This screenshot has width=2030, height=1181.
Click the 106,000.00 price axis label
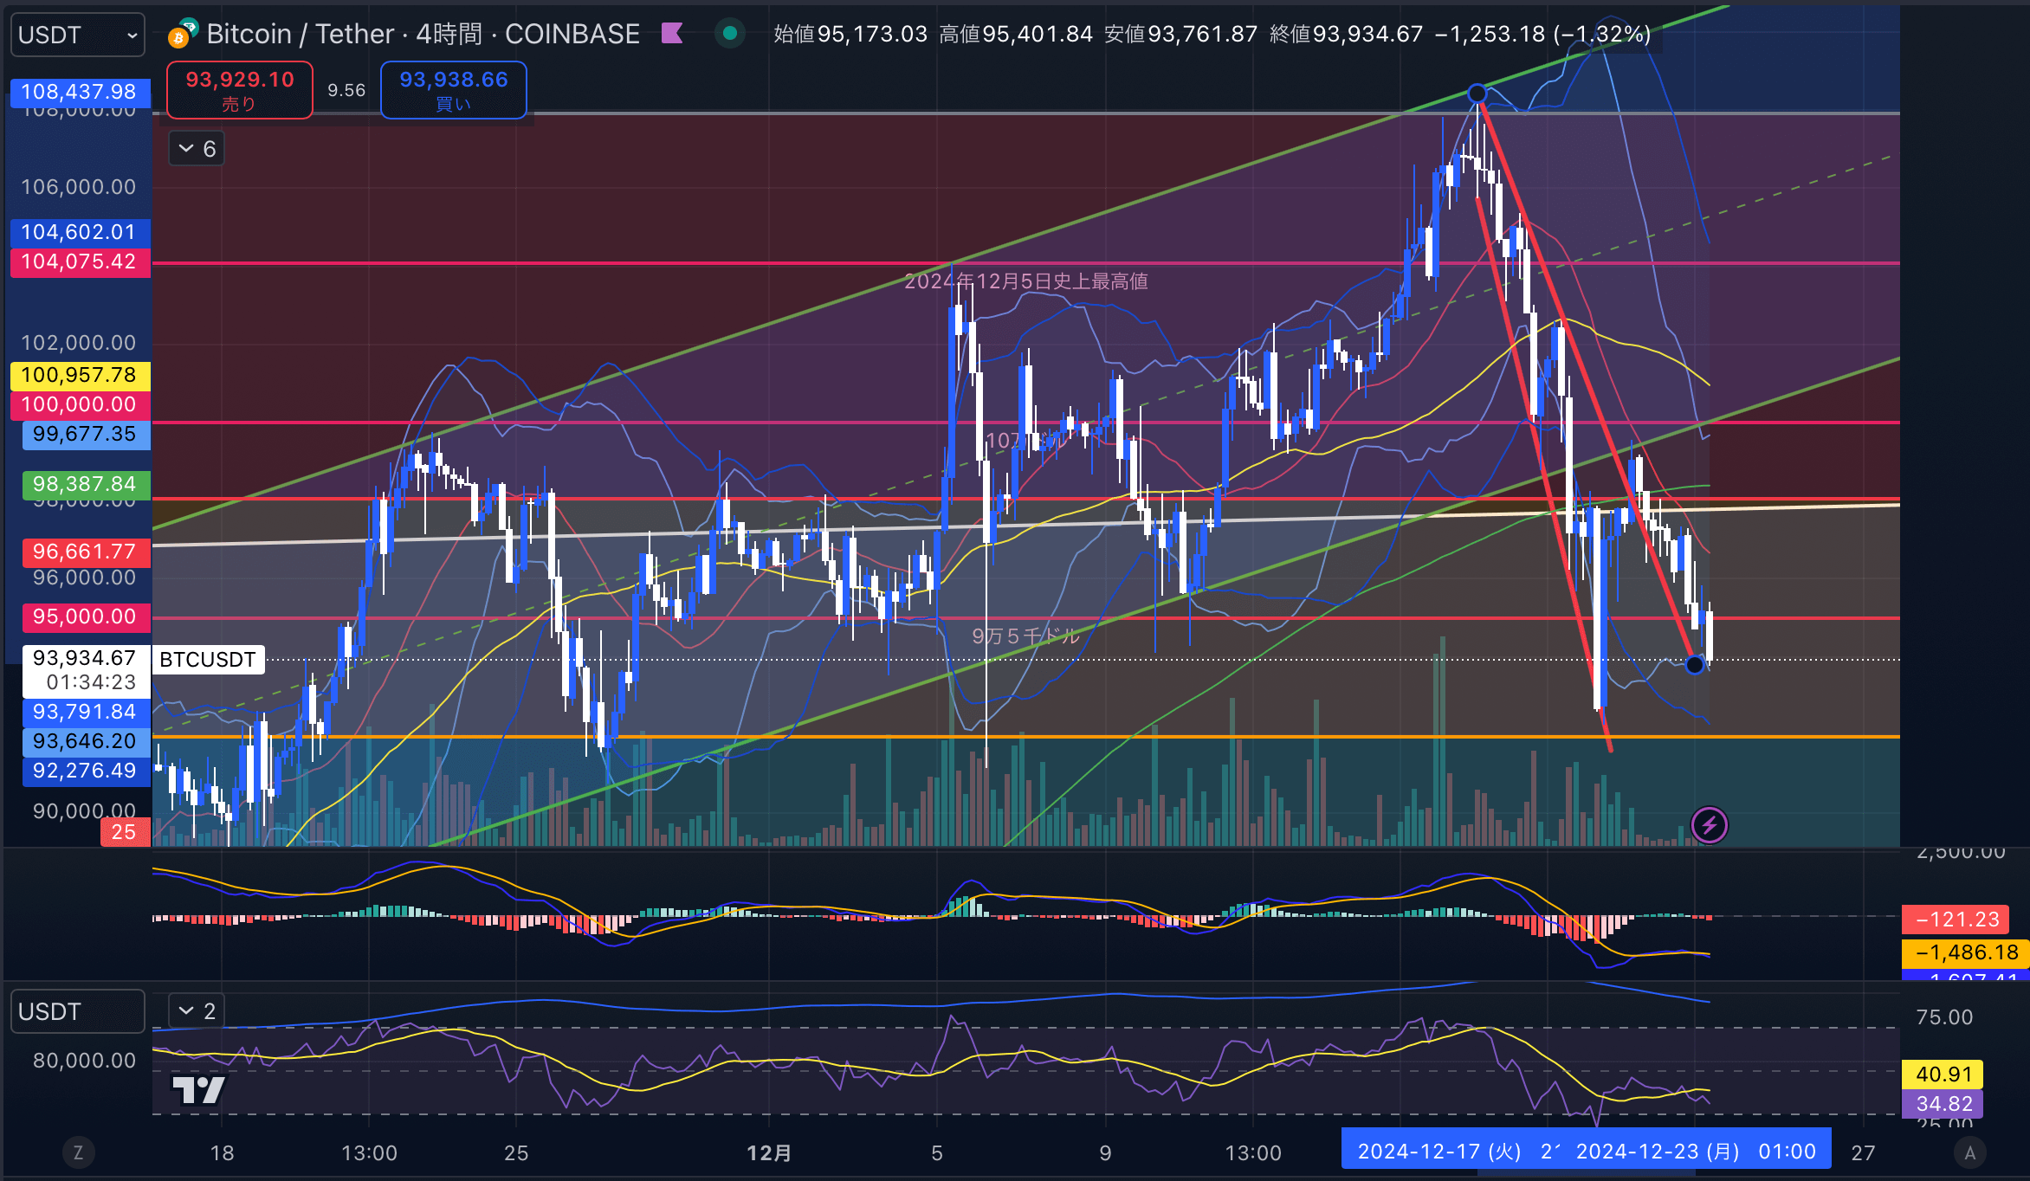click(79, 187)
